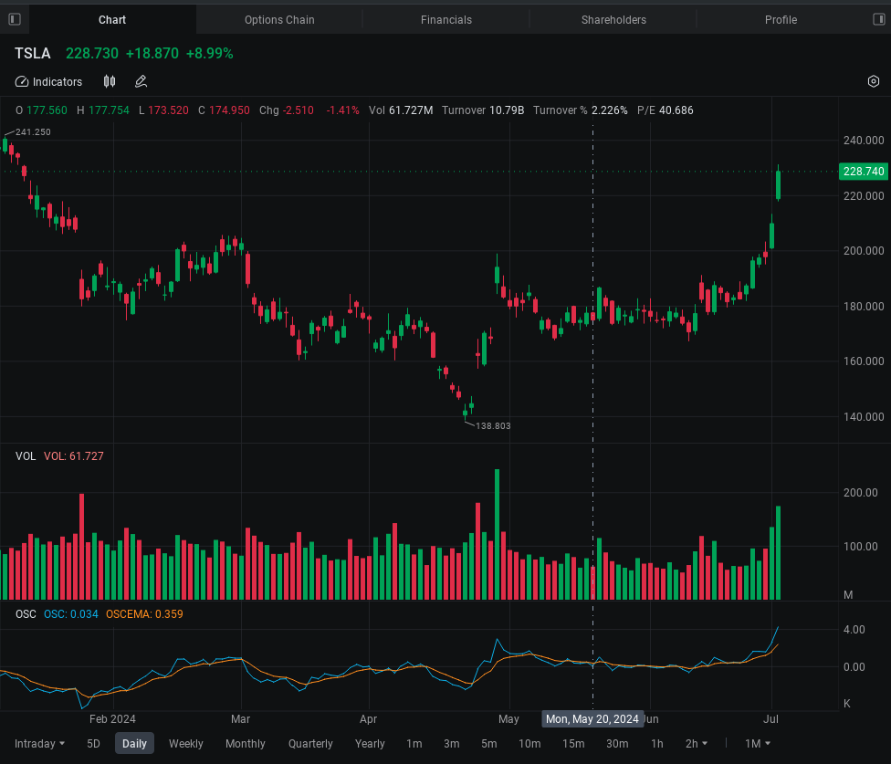This screenshot has width=891, height=764.
Task: Select the Yearly timeframe
Action: click(370, 744)
